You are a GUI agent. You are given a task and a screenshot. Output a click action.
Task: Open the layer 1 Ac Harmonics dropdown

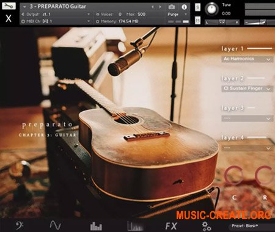[248, 59]
